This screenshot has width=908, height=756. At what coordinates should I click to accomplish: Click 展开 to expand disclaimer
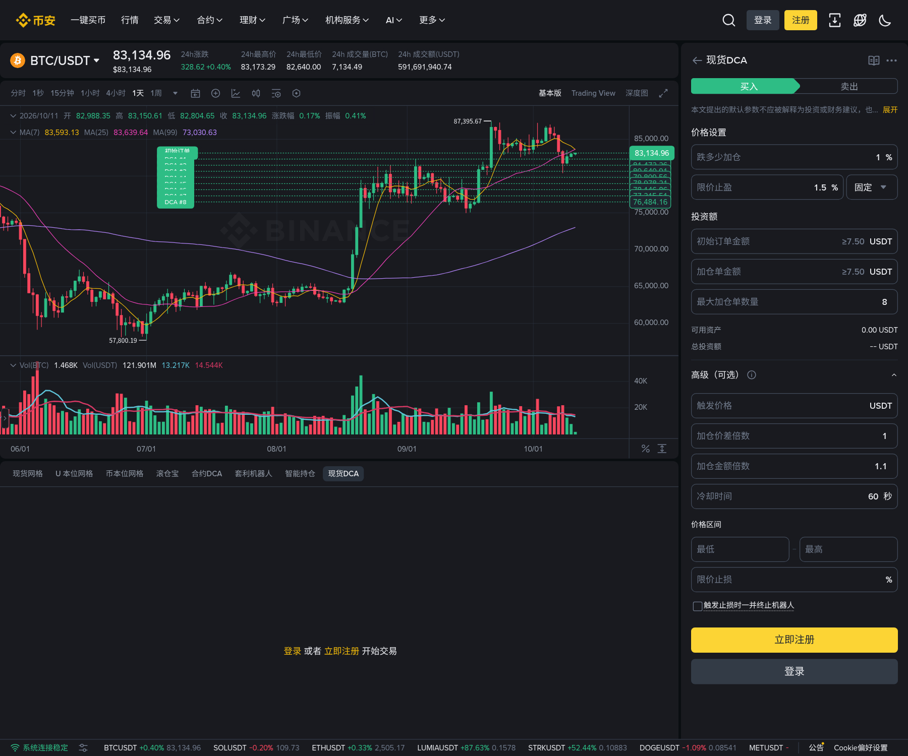890,110
